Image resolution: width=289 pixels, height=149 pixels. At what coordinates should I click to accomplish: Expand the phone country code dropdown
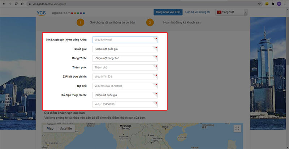click(125, 95)
